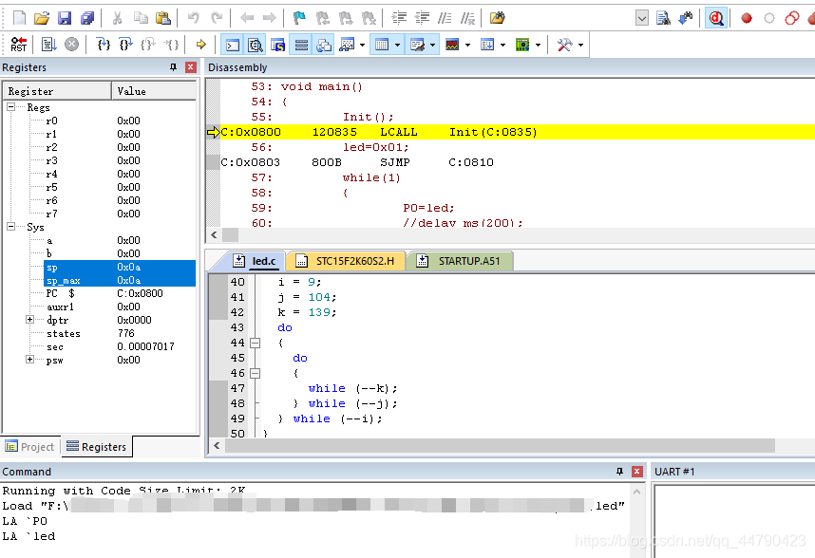Switch to the Project tab
This screenshot has height=558, width=815.
click(x=30, y=447)
